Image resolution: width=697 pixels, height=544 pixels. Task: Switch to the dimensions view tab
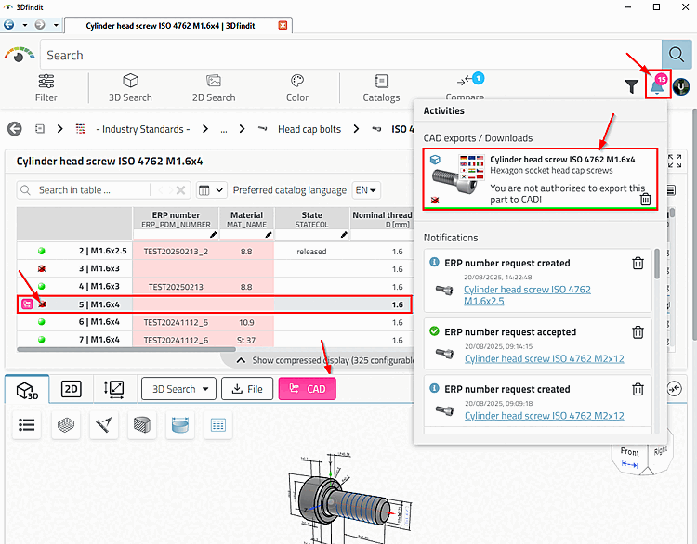tap(113, 389)
